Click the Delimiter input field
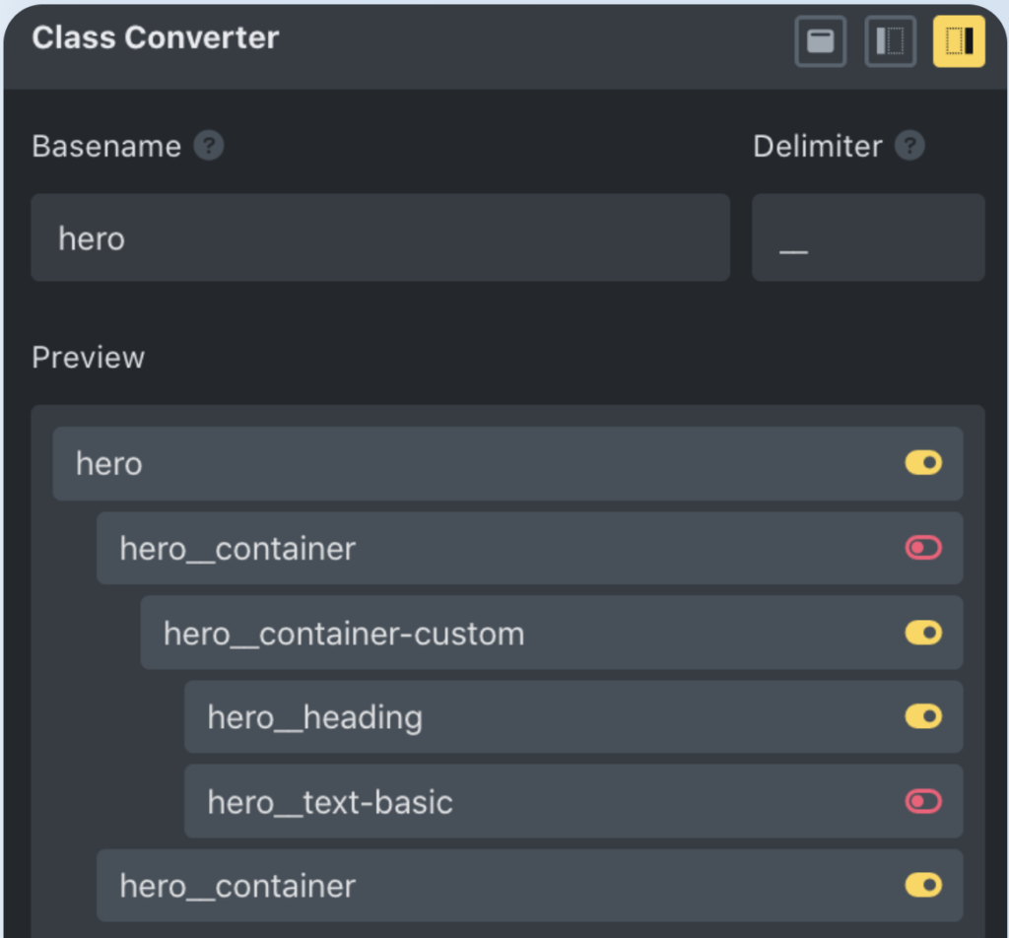This screenshot has height=938, width=1009. pyautogui.click(x=868, y=237)
